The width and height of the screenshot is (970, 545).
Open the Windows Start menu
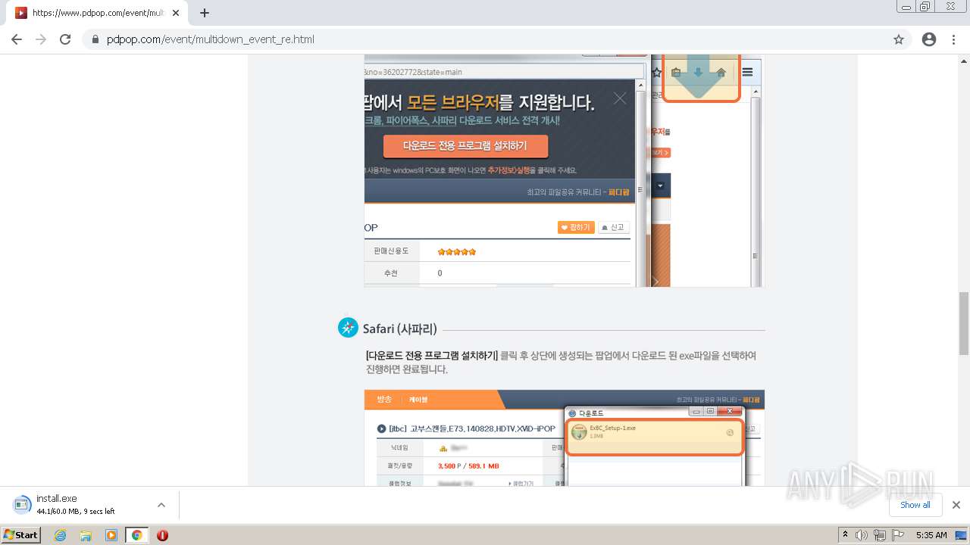coord(20,535)
